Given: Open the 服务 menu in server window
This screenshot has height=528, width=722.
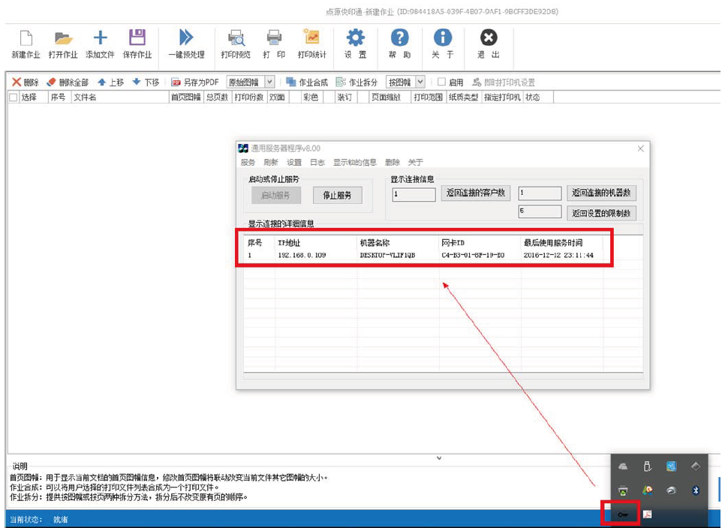Looking at the screenshot, I should 248,162.
